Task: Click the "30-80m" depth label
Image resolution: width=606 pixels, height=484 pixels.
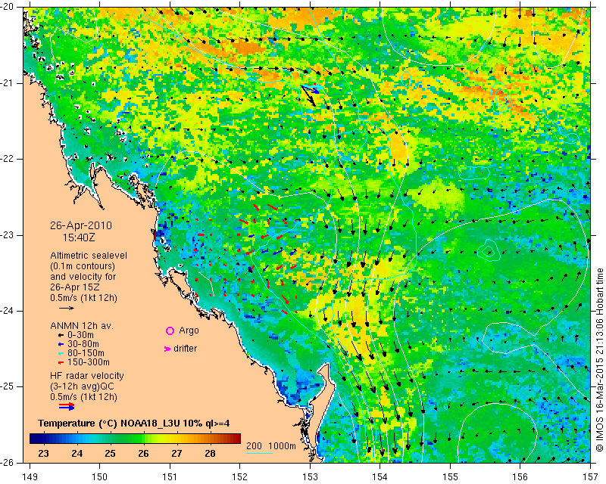Action: click(83, 344)
